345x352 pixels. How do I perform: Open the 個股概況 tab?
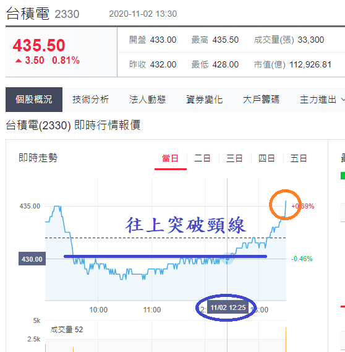coord(34,100)
